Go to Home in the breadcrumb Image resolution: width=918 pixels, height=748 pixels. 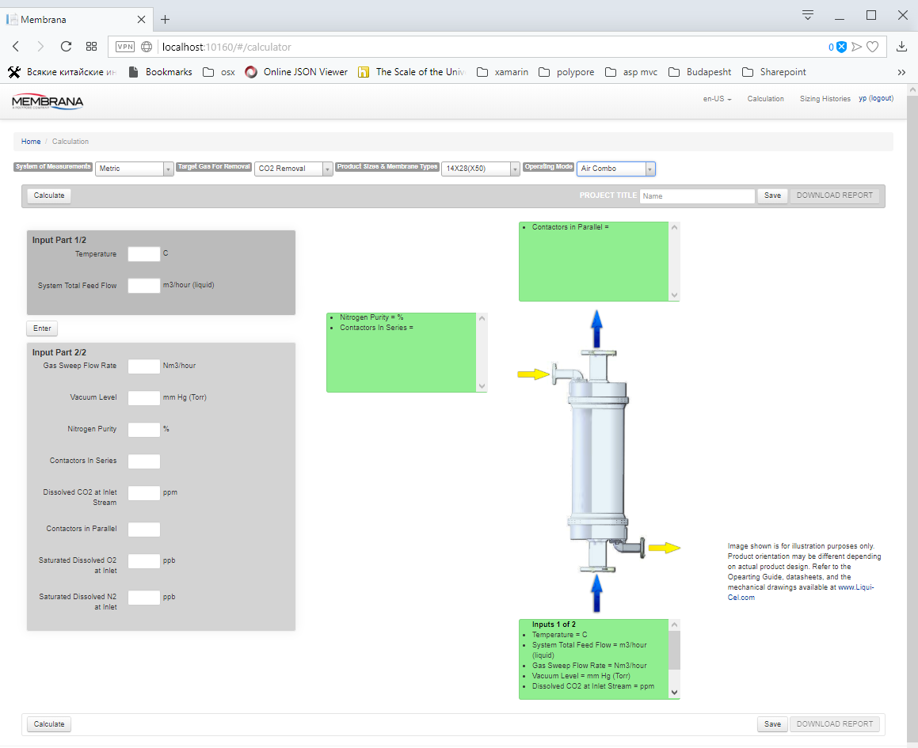(31, 142)
